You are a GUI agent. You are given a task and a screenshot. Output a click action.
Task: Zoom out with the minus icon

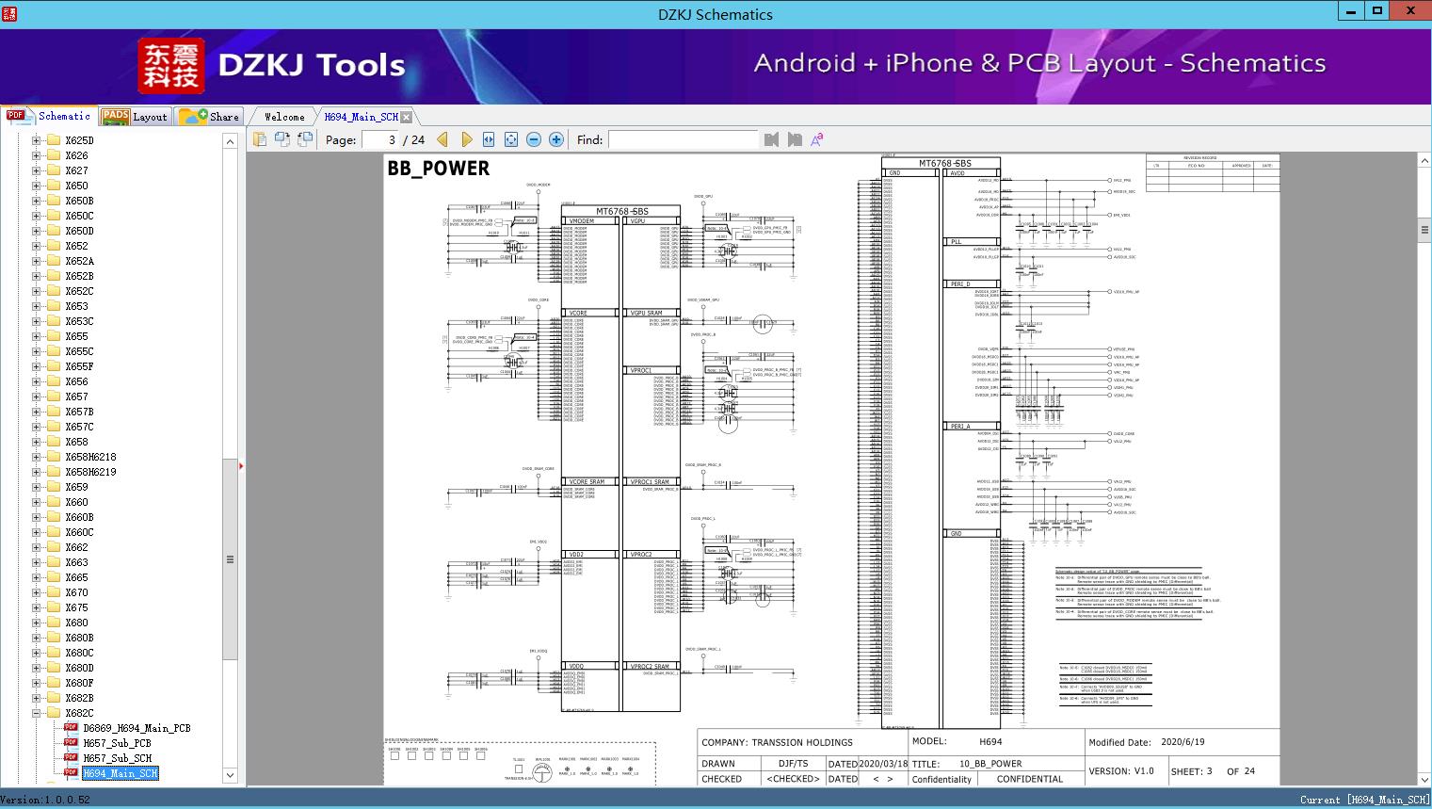pos(534,139)
